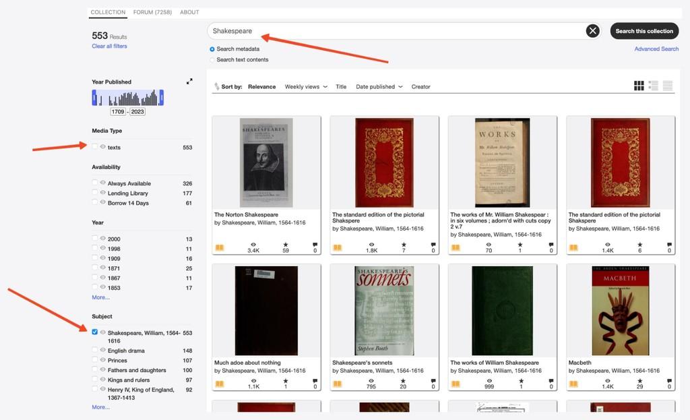Click the right handle of the year range slider

[162, 98]
